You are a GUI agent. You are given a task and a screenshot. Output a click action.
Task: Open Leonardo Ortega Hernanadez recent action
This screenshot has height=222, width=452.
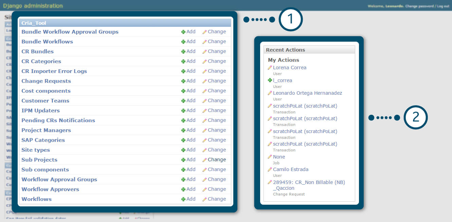(307, 93)
